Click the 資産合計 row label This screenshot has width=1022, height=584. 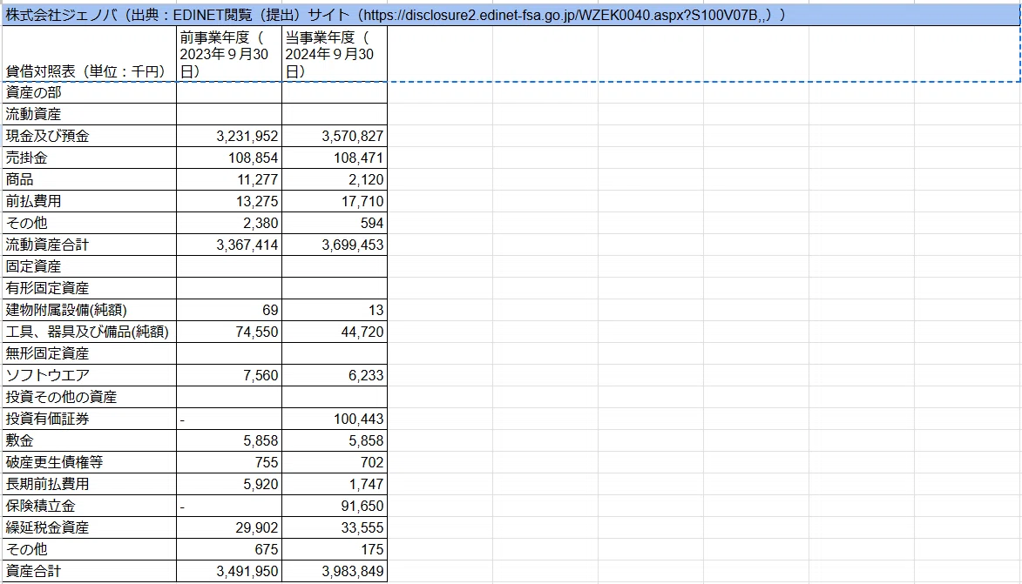pyautogui.click(x=89, y=572)
